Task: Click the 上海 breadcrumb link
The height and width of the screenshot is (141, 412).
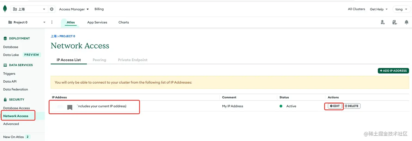Action: 54,36
